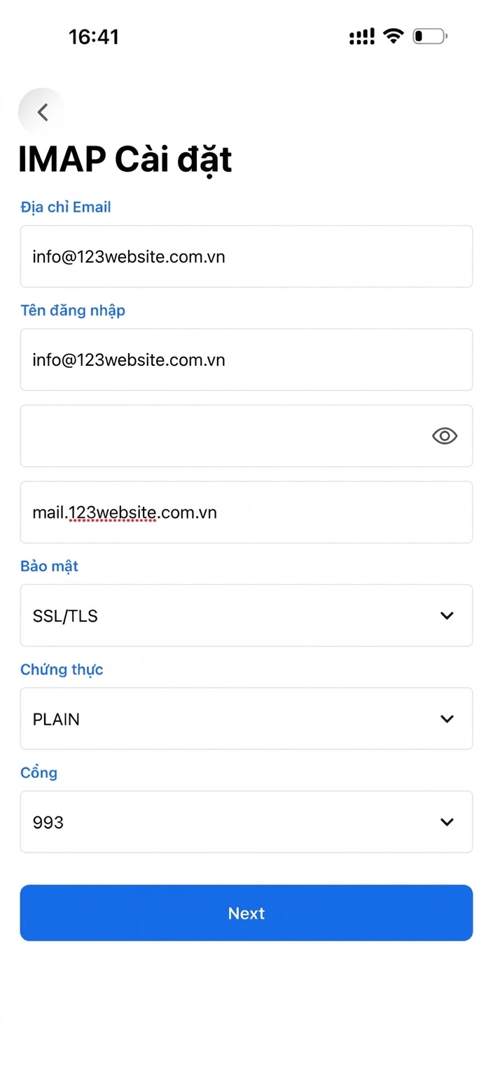The image size is (493, 1073).
Task: Tap the IMAP Cài đặt heading
Action: [125, 160]
